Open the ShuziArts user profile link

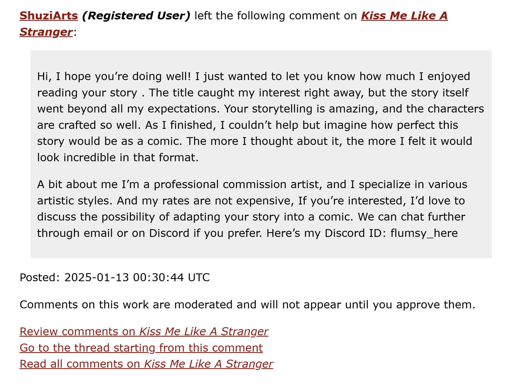tap(49, 16)
